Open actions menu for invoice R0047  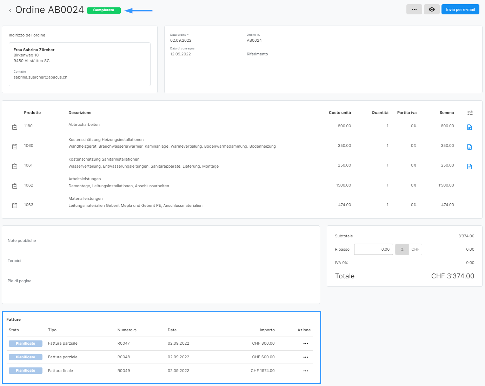click(305, 344)
